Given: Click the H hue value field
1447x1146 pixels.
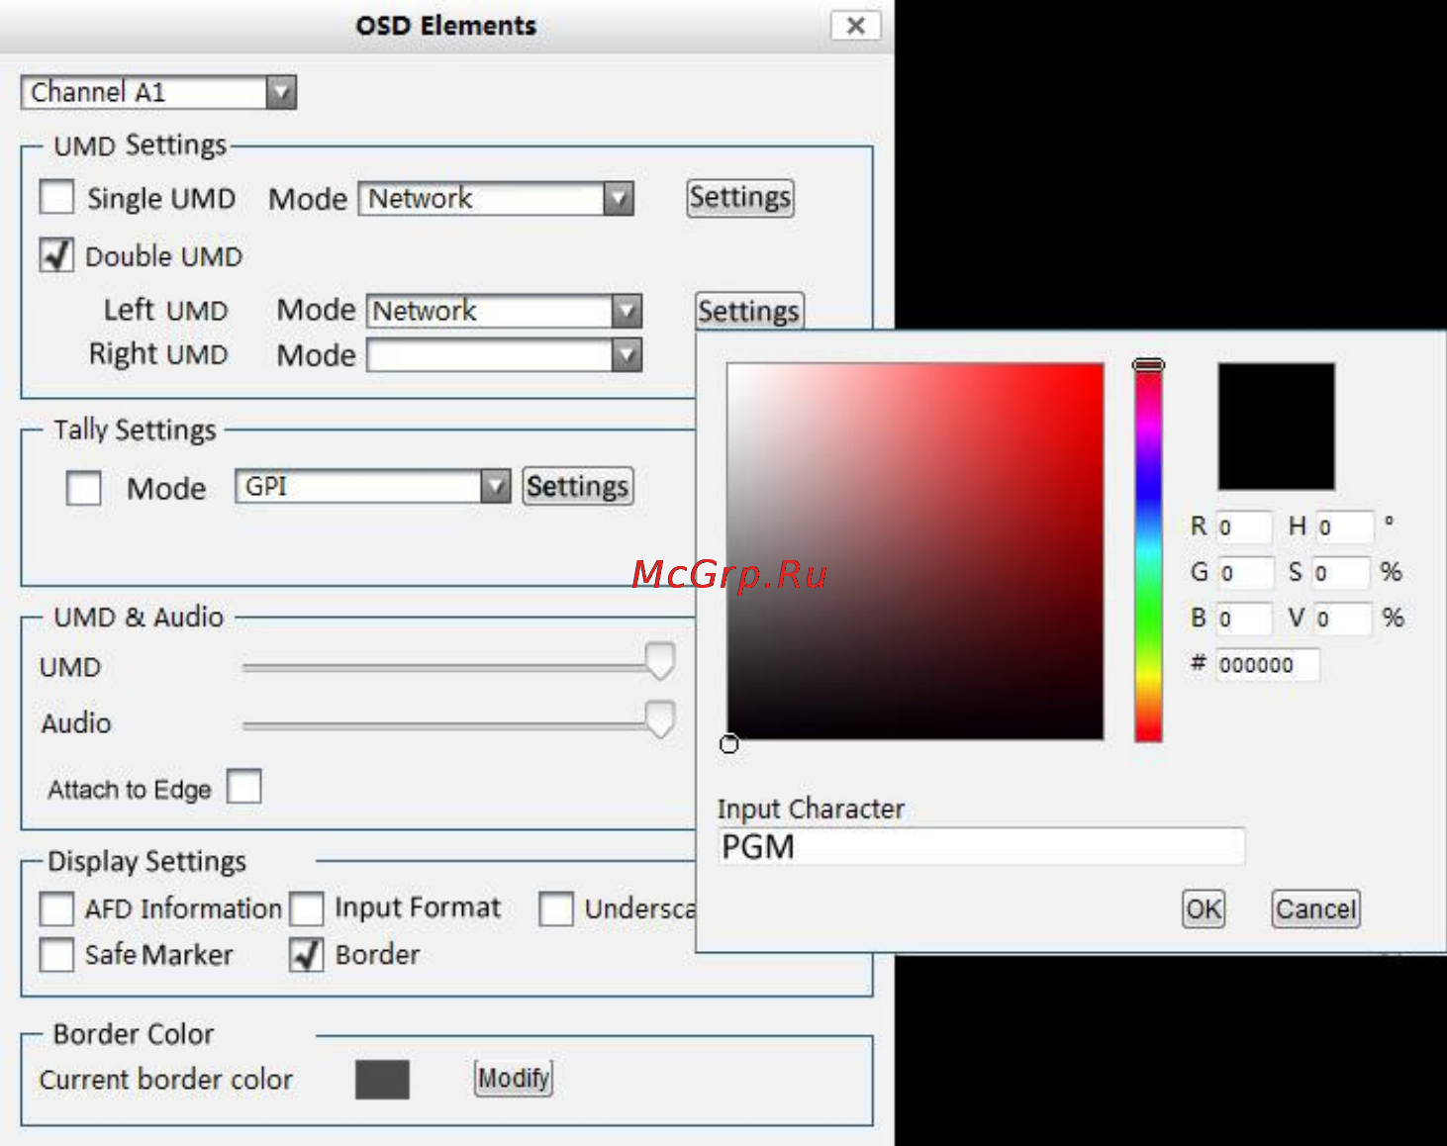Looking at the screenshot, I should click(1345, 526).
